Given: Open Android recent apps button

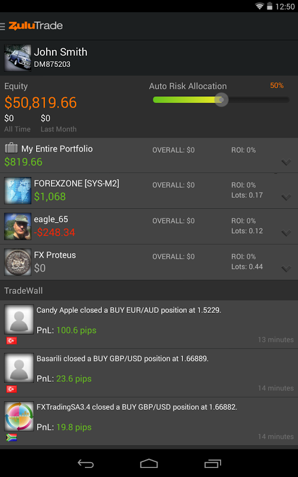Looking at the screenshot, I should click(213, 464).
